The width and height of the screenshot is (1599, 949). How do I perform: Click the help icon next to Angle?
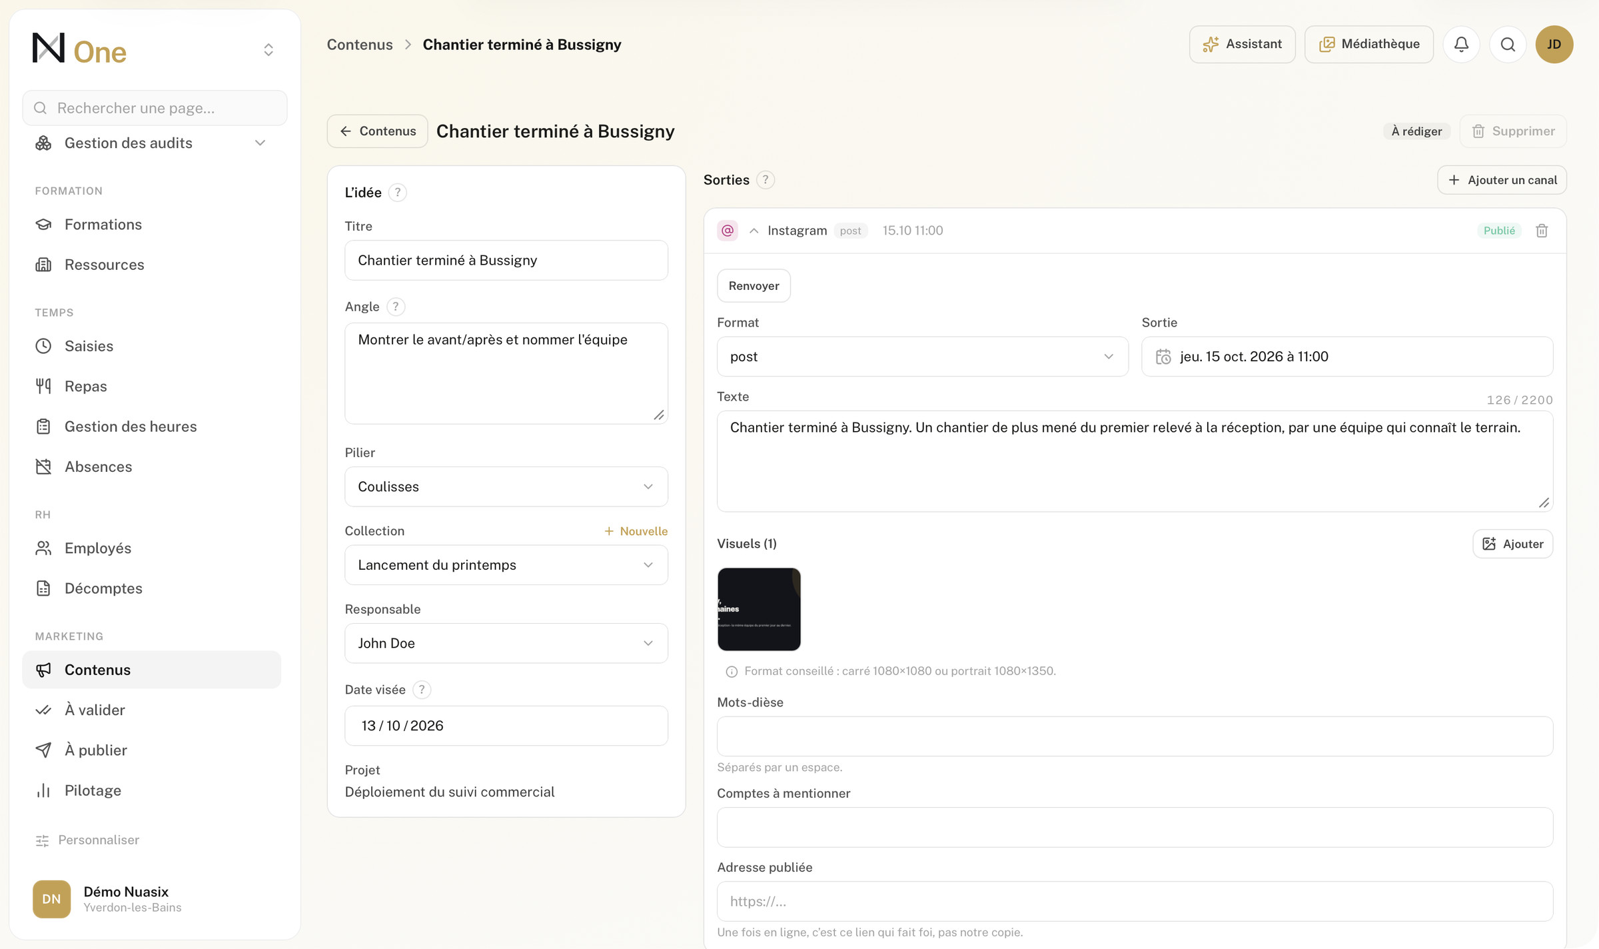396,307
